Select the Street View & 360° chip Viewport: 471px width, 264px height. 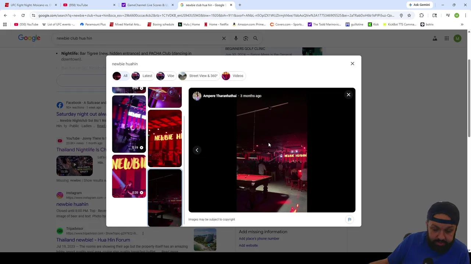(198, 76)
